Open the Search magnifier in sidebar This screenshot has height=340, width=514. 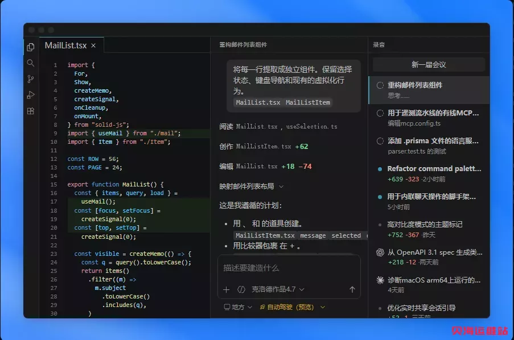31,63
